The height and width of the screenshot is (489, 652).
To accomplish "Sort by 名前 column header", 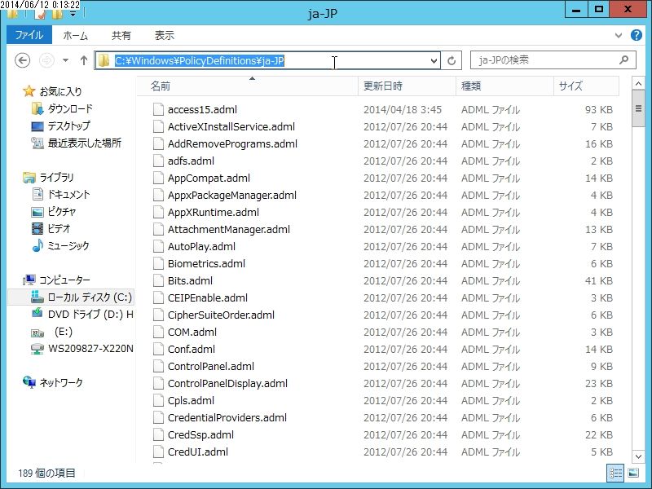I will pyautogui.click(x=248, y=86).
